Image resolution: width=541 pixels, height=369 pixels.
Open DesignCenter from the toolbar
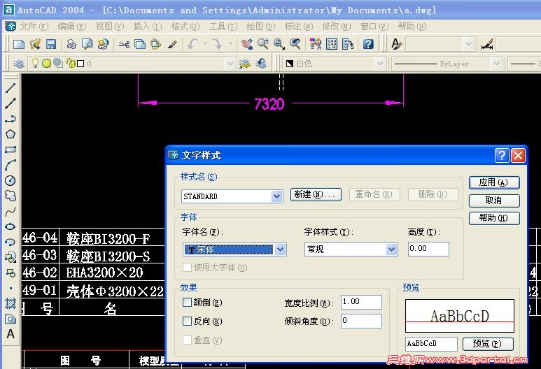click(332, 44)
